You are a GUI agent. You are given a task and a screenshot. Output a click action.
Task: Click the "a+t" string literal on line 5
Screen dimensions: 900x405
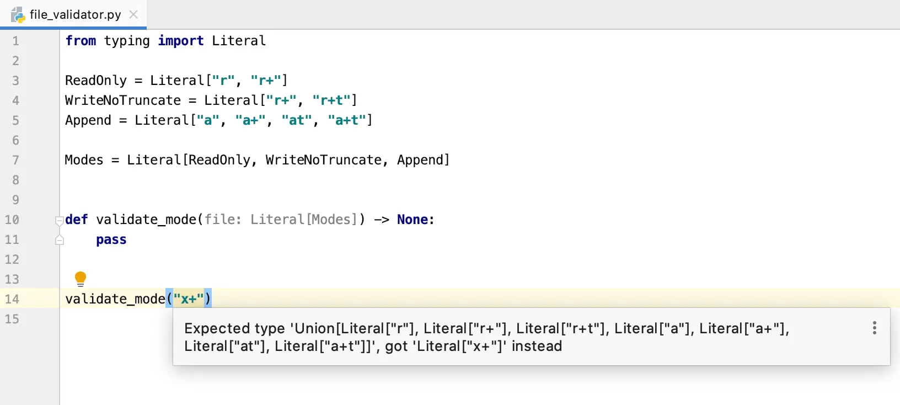pyautogui.click(x=346, y=120)
